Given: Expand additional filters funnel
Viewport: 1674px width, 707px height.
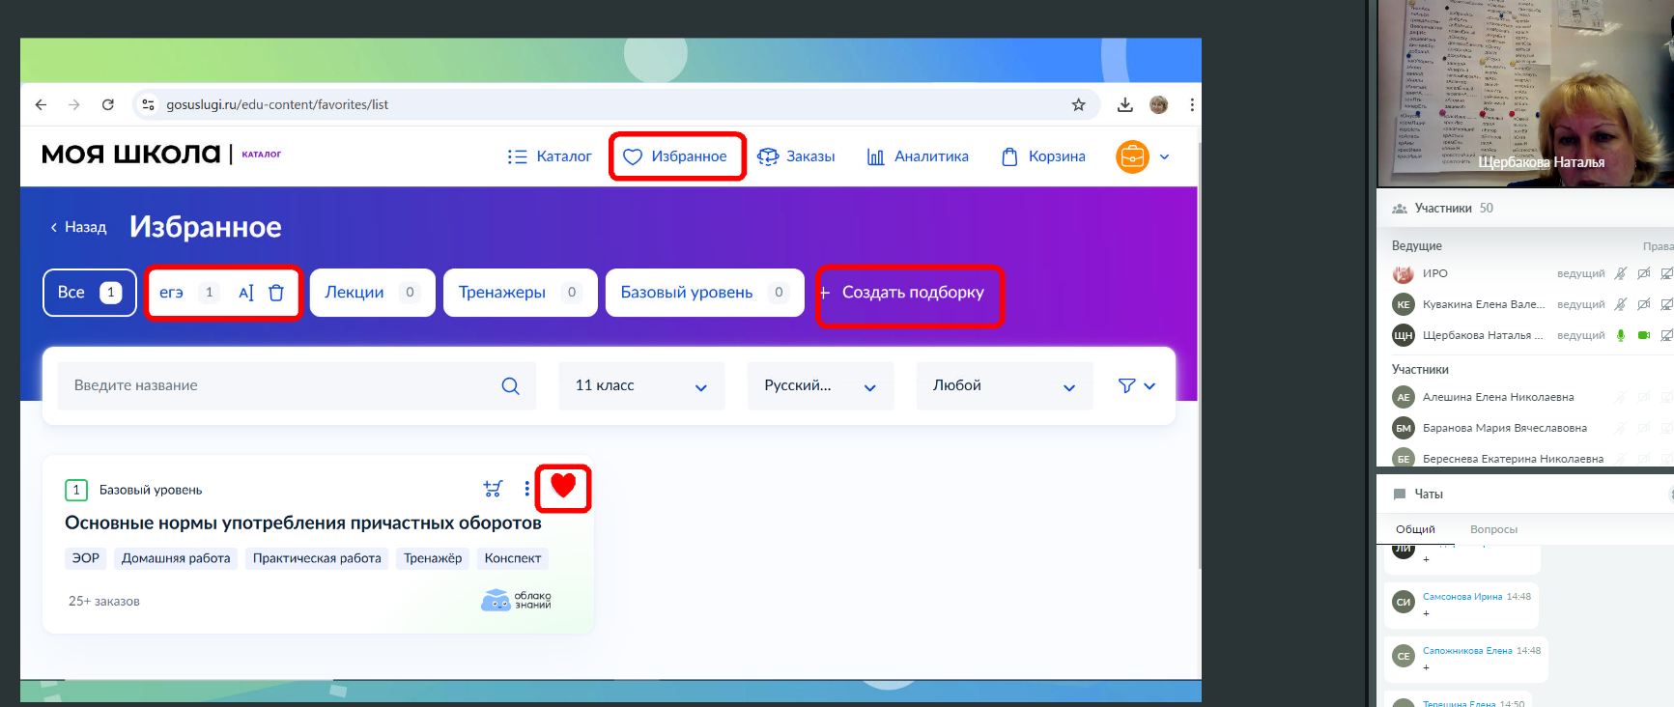Looking at the screenshot, I should pyautogui.click(x=1136, y=386).
